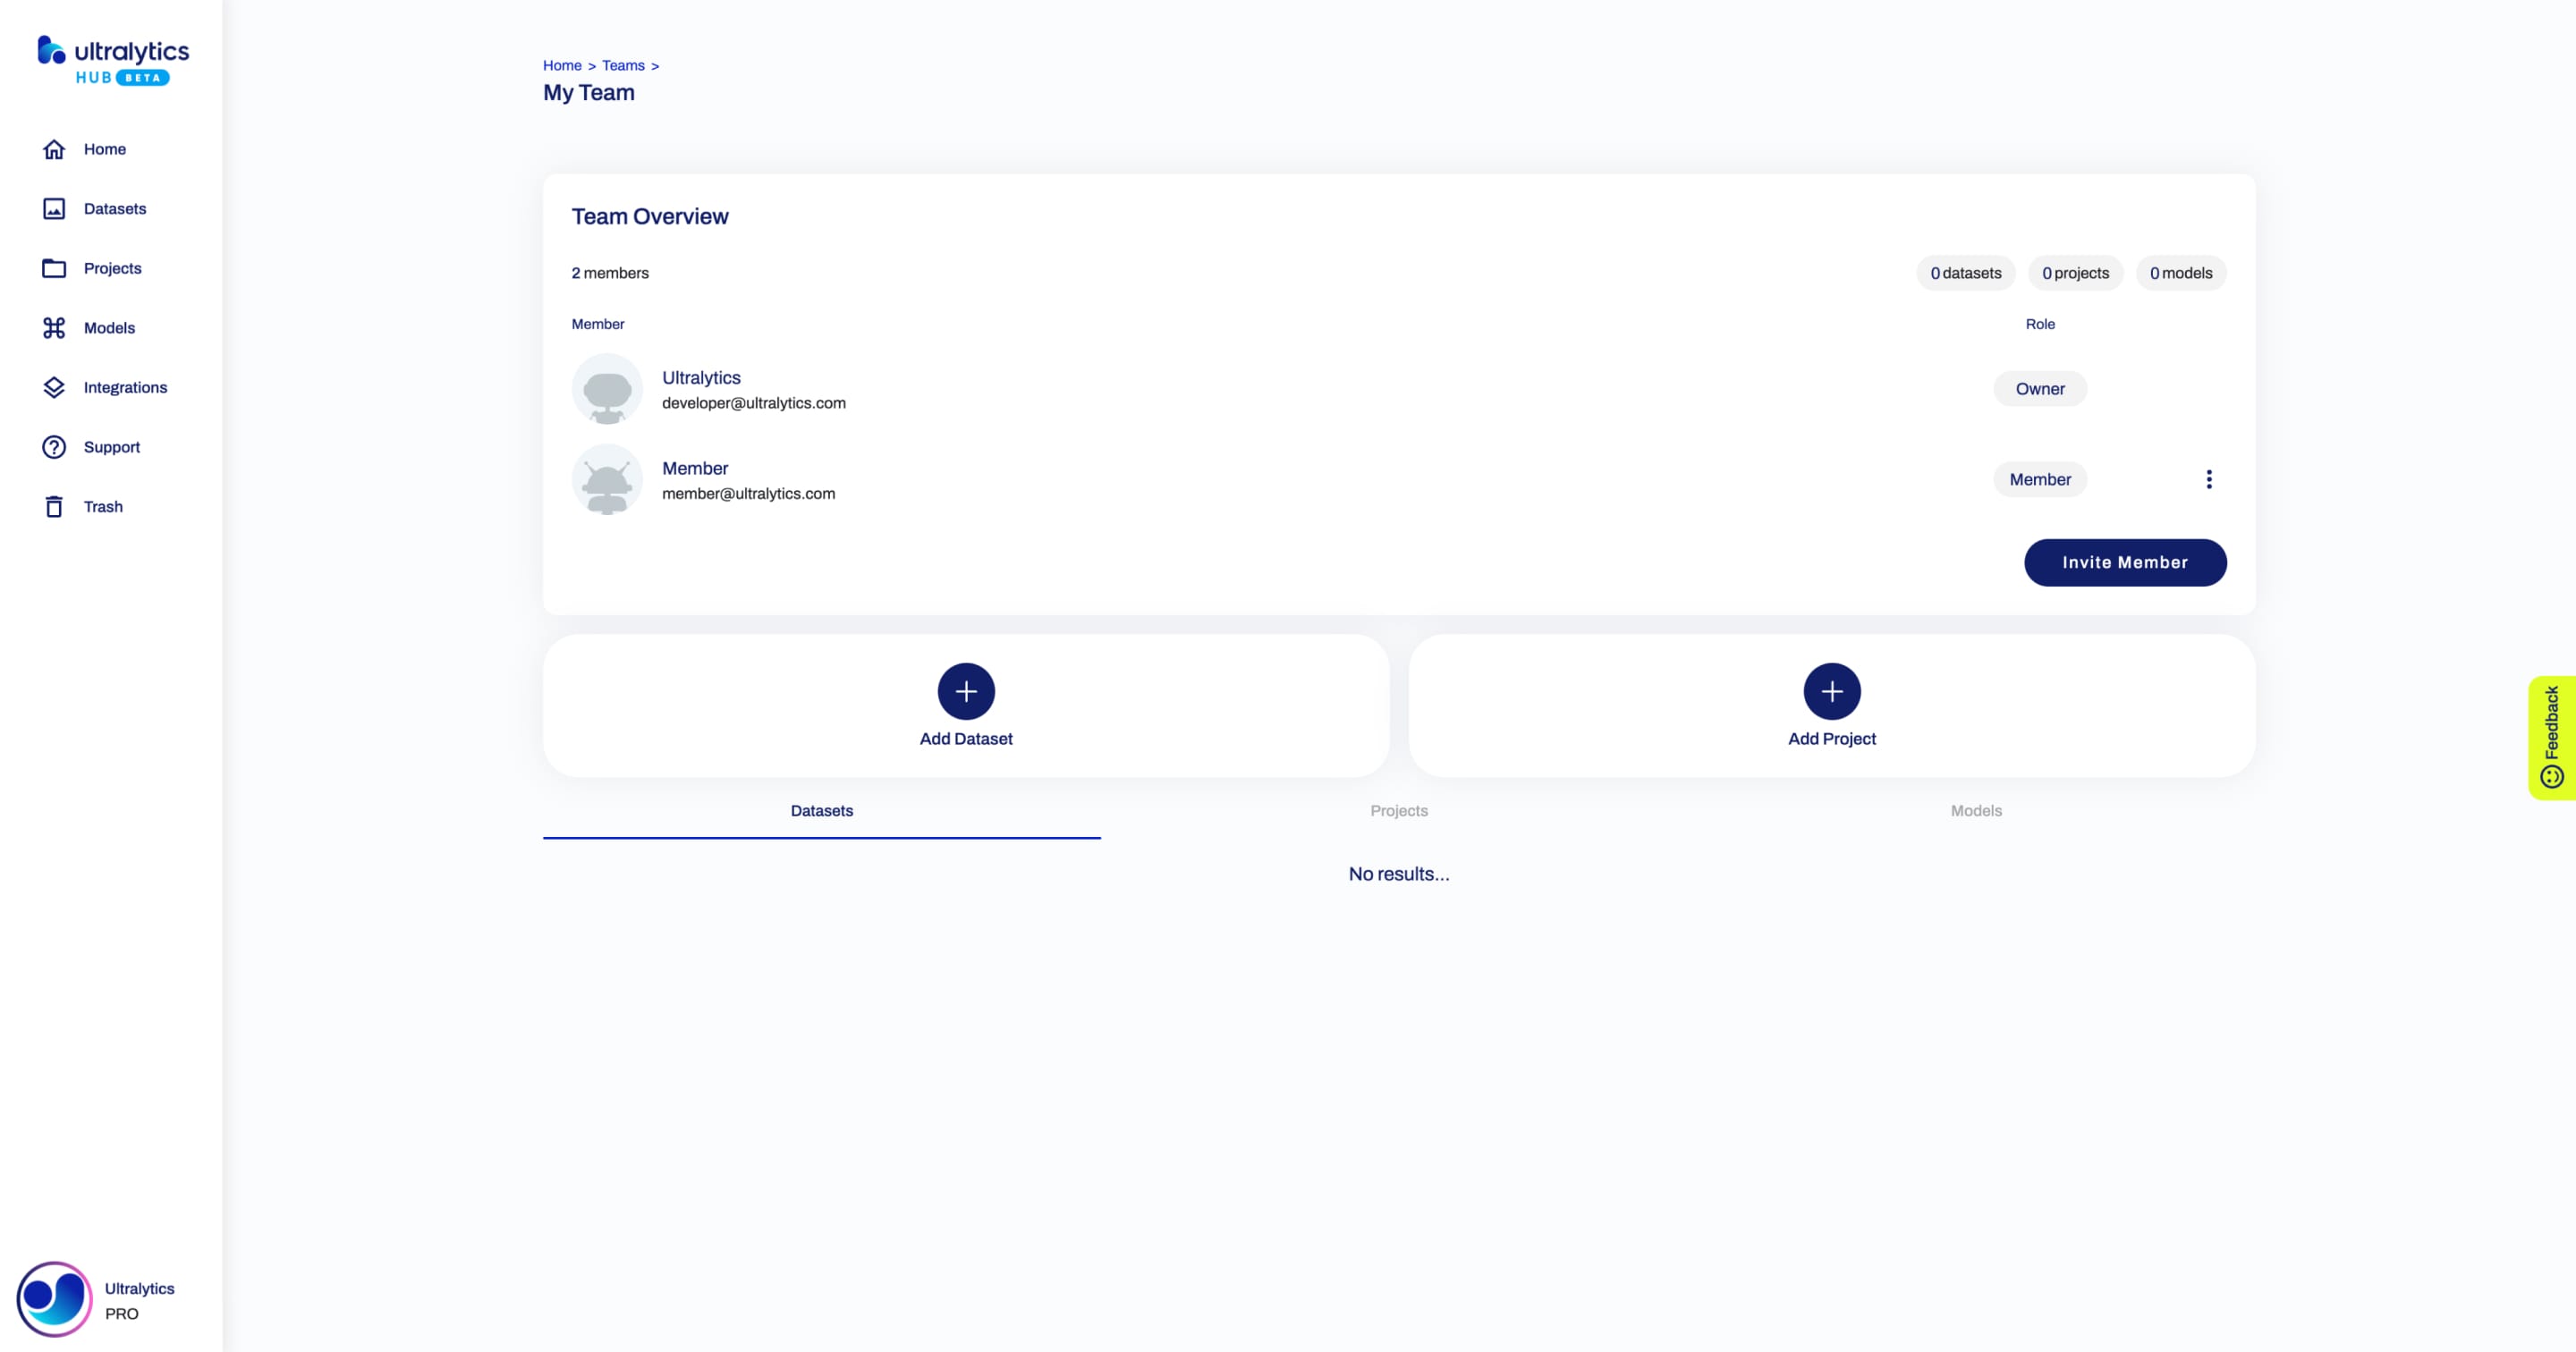Select the Support icon in sidebar

click(55, 446)
